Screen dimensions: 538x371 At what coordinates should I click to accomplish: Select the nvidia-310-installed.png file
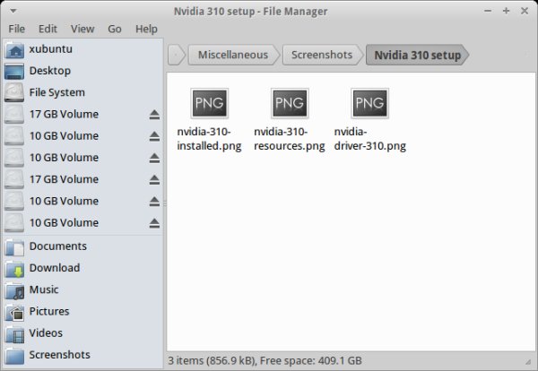click(x=209, y=120)
